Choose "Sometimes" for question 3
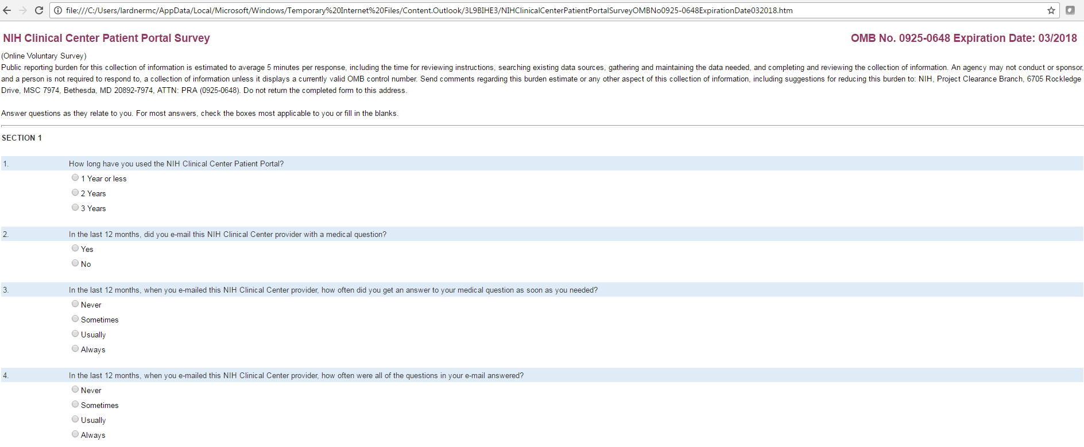Image resolution: width=1084 pixels, height=447 pixels. coord(75,319)
